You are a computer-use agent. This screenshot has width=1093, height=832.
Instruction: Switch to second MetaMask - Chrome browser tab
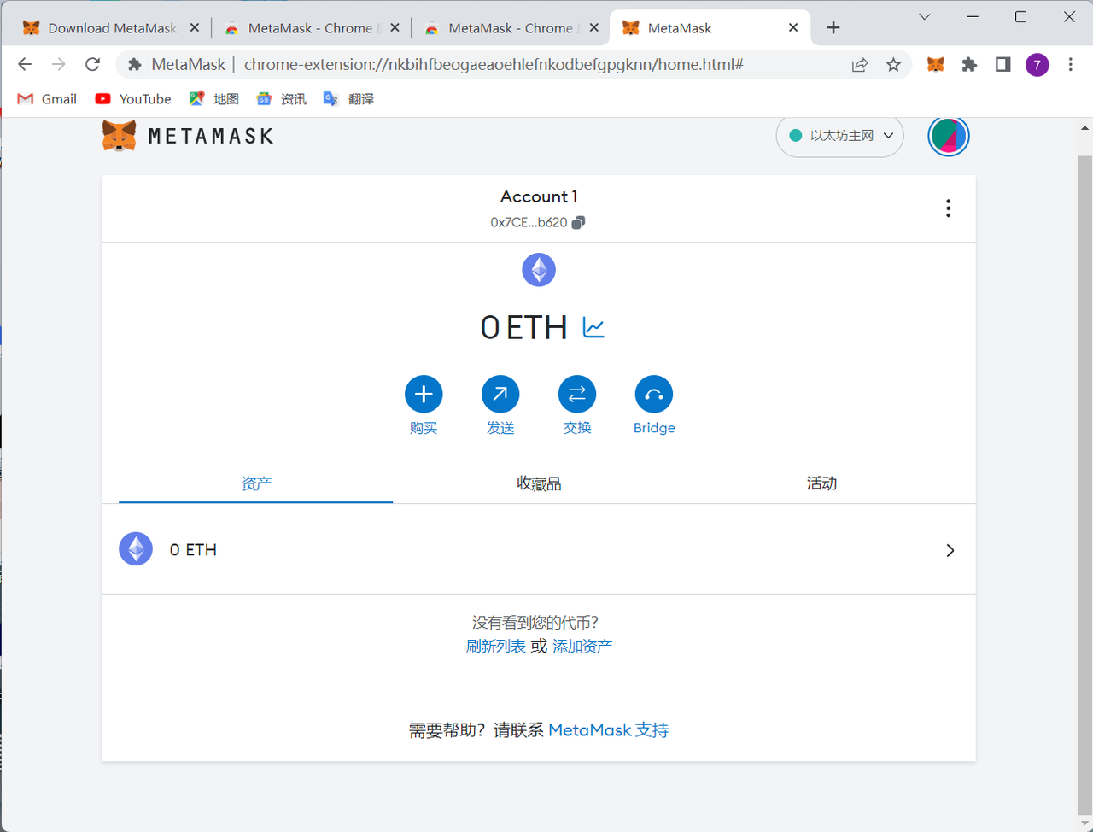(x=312, y=28)
